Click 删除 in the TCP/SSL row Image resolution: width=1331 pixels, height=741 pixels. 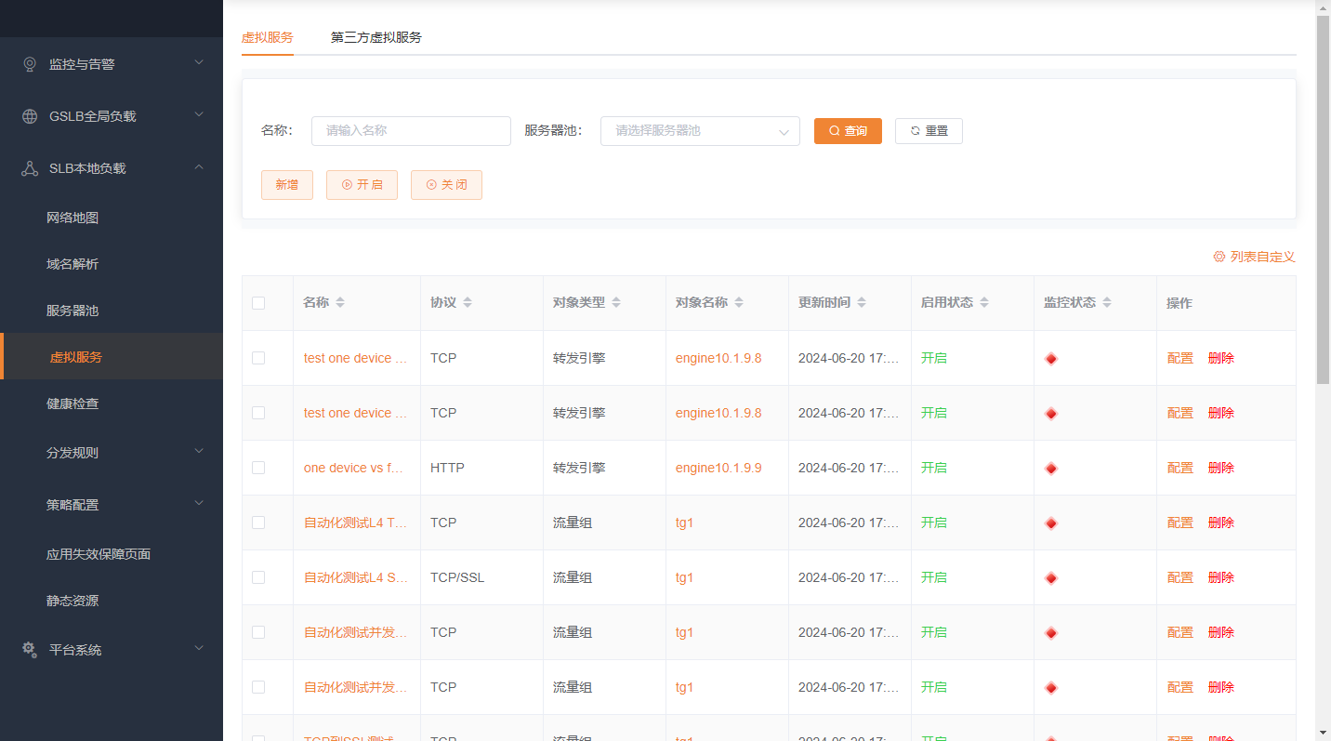tap(1221, 577)
